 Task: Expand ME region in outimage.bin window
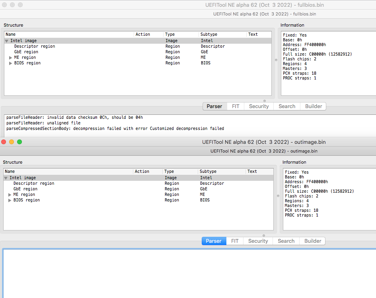tap(10, 195)
